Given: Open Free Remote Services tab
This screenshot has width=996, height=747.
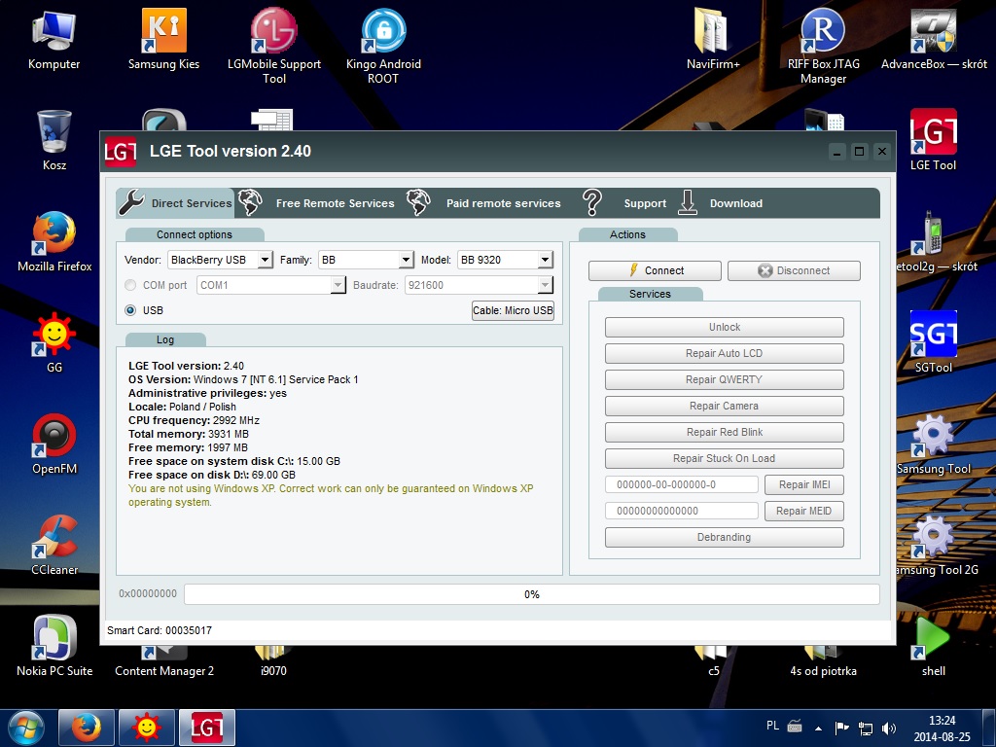Looking at the screenshot, I should coord(317,203).
